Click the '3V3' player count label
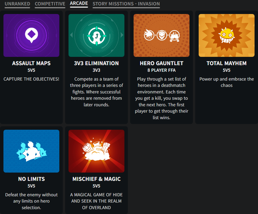 (x=96, y=70)
